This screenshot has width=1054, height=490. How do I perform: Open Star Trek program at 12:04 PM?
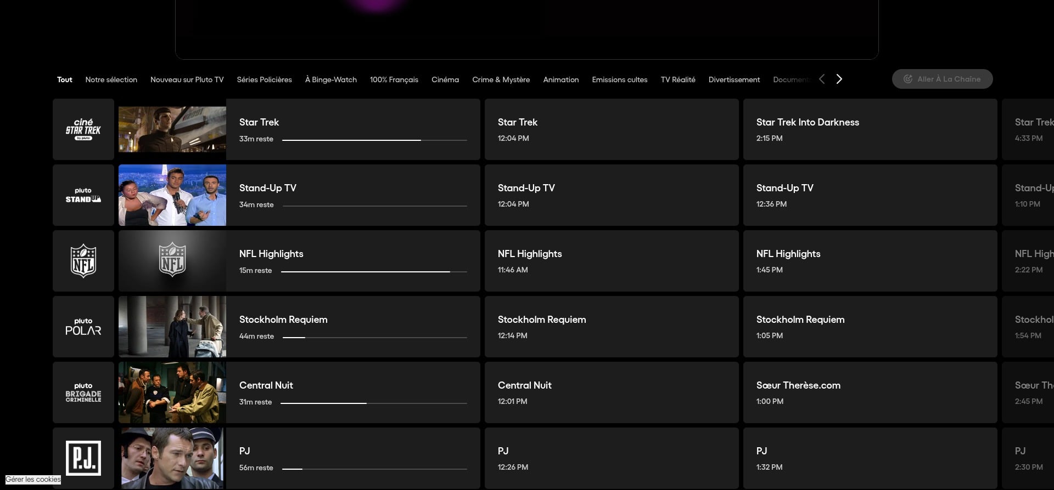click(612, 129)
